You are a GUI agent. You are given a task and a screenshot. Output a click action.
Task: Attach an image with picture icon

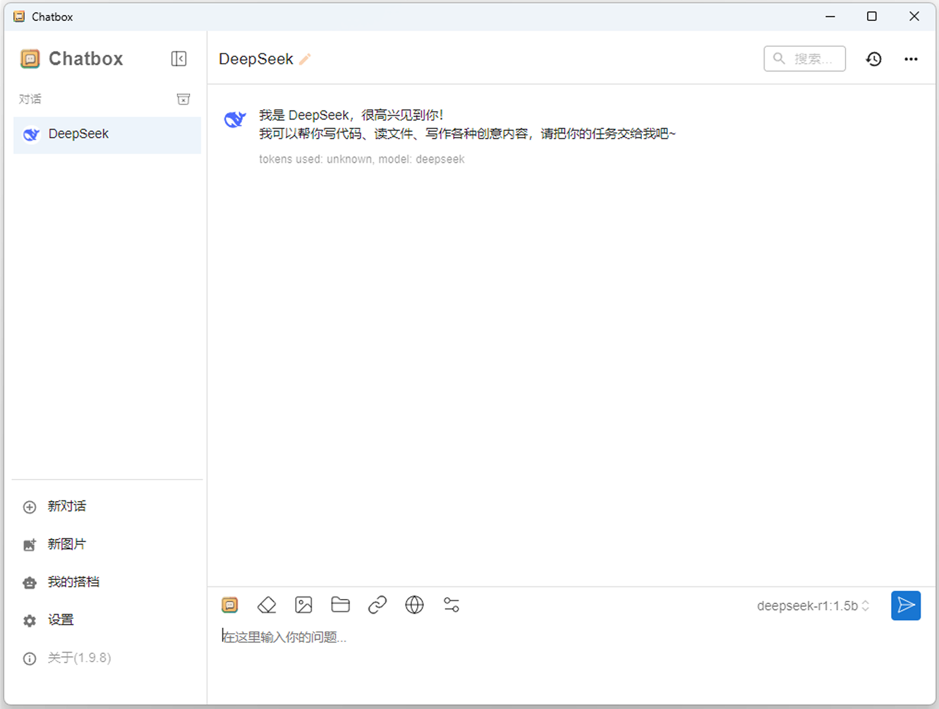pos(303,605)
